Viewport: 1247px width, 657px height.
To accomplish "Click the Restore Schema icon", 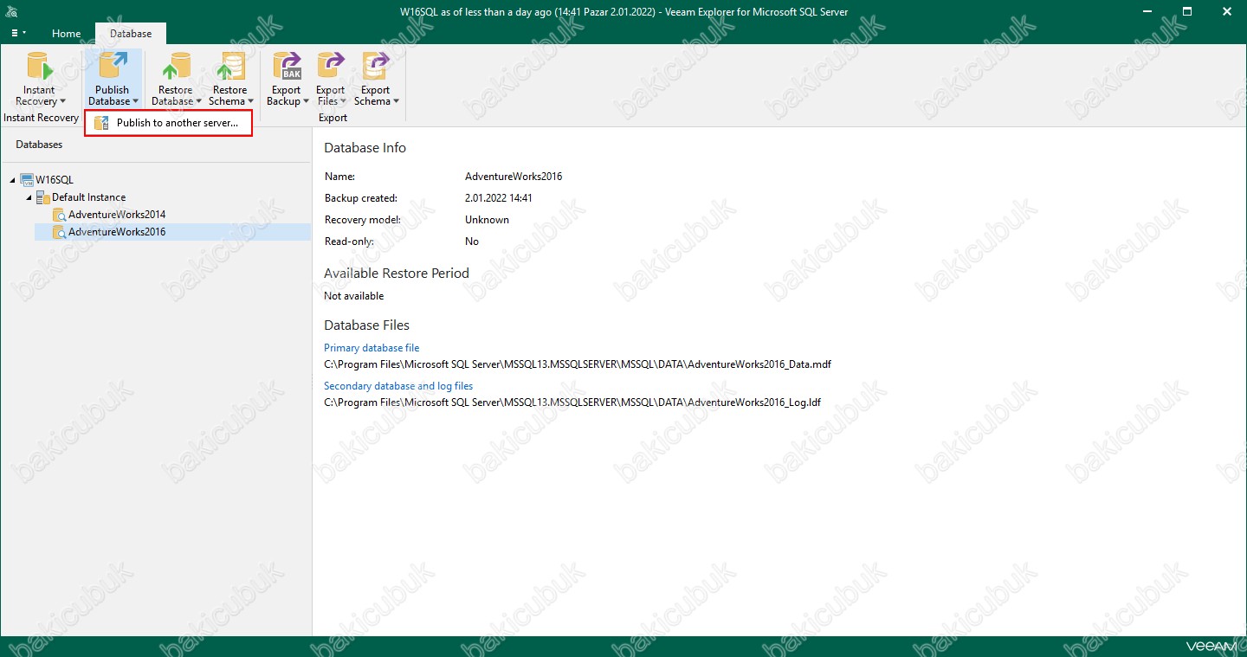I will (229, 67).
